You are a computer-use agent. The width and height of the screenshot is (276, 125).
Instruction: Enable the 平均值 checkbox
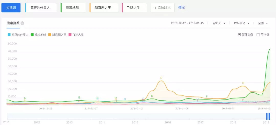[258, 35]
